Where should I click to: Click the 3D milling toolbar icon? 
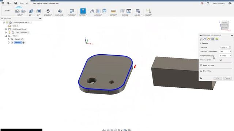tap(39, 11)
